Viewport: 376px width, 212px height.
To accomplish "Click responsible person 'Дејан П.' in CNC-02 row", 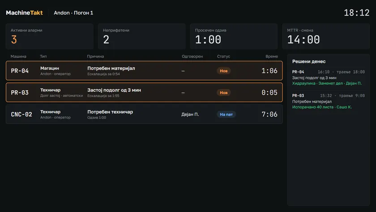I will click(x=190, y=115).
